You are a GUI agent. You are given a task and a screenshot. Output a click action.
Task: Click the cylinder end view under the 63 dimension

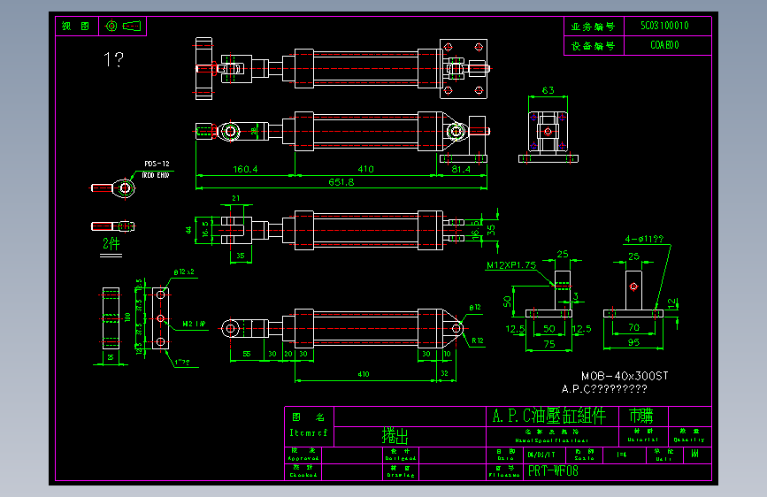point(548,137)
